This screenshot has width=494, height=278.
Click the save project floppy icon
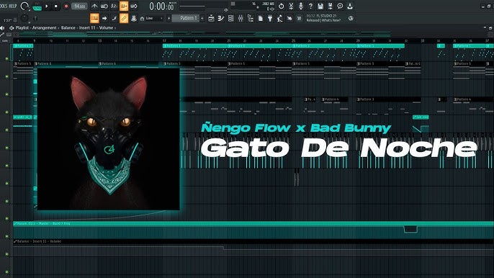[x=320, y=6]
